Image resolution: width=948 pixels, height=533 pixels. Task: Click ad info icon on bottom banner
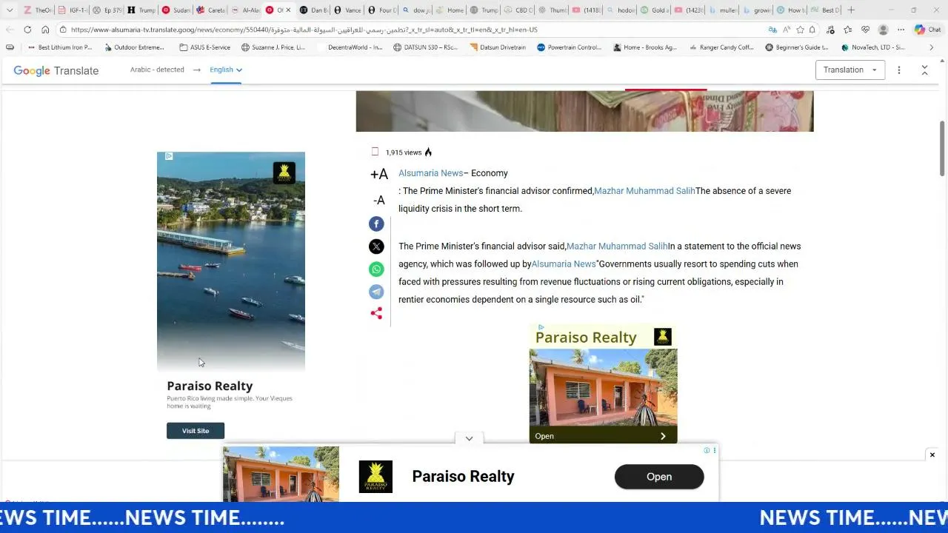pyautogui.click(x=707, y=450)
